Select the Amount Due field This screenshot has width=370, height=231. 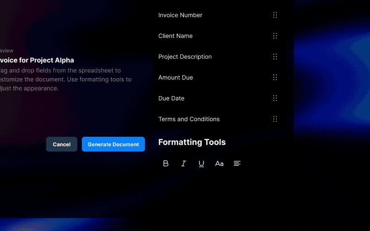pyautogui.click(x=176, y=78)
